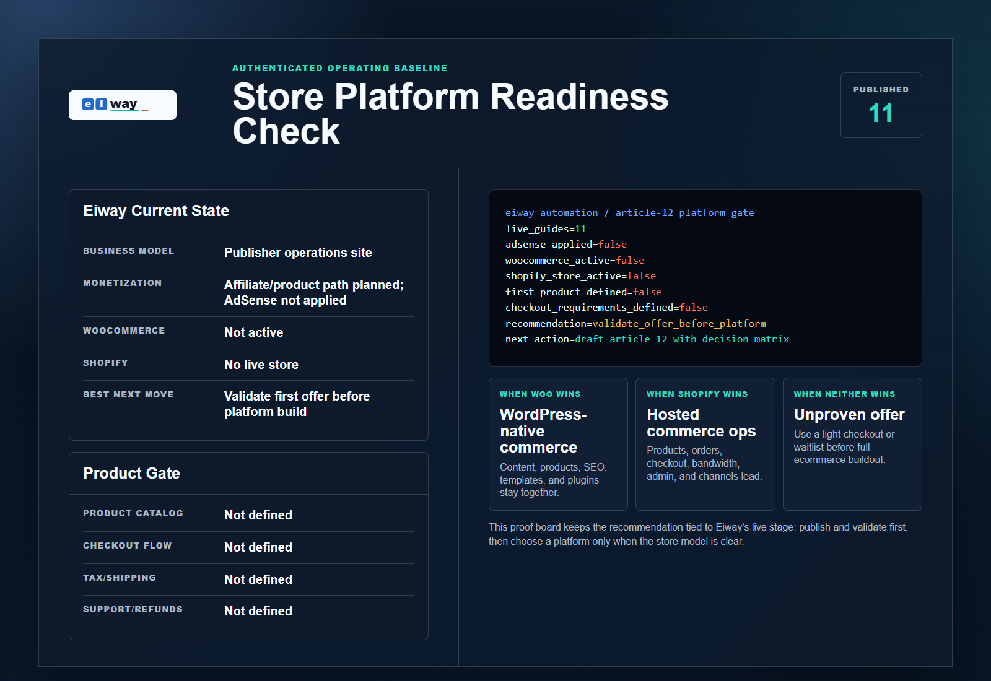The image size is (991, 681).
Task: Click the When Shopify Wins label
Action: 697,394
